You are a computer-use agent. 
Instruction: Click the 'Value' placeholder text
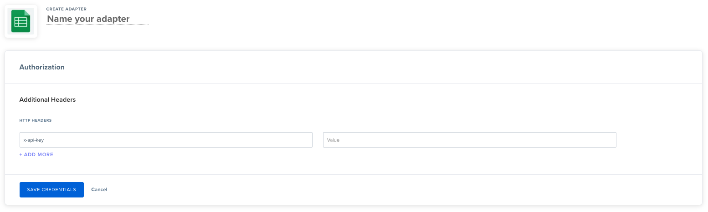click(333, 140)
